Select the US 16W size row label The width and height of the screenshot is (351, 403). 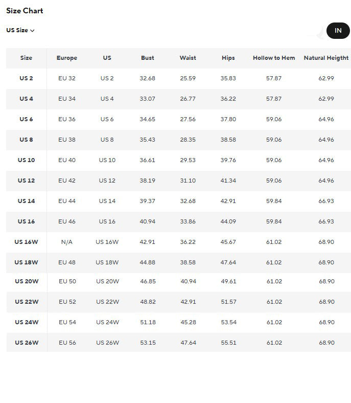(26, 242)
